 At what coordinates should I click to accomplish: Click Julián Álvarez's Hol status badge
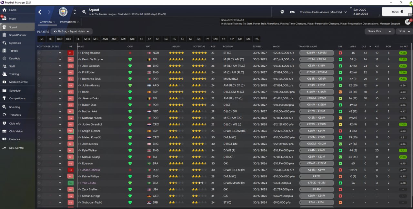(71, 85)
